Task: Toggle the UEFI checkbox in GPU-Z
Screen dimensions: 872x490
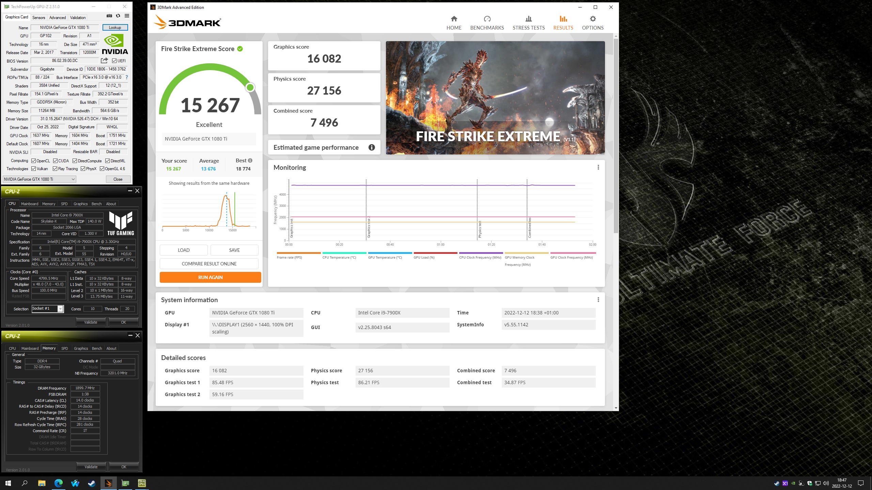Action: (114, 61)
